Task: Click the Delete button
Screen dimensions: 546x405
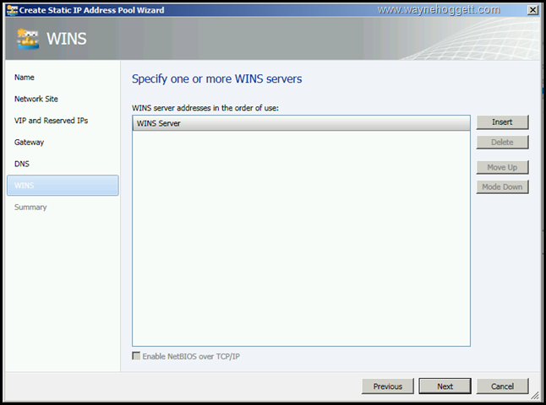Action: coord(502,143)
